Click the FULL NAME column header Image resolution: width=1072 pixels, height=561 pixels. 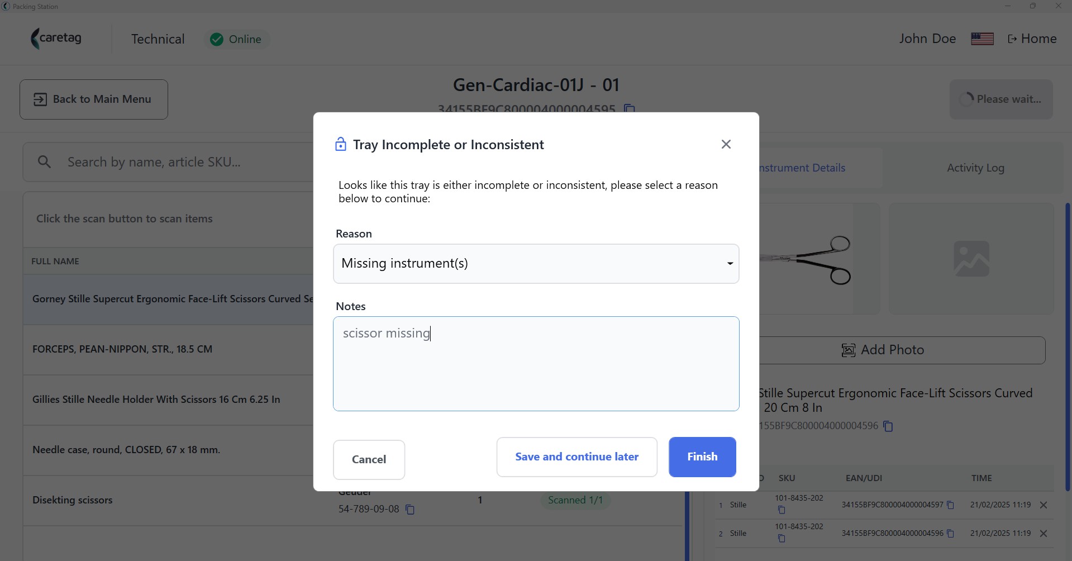tap(55, 262)
